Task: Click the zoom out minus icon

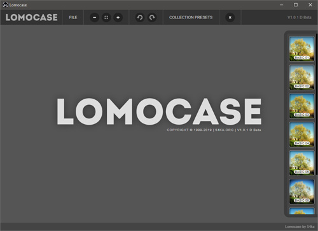Action: 95,17
